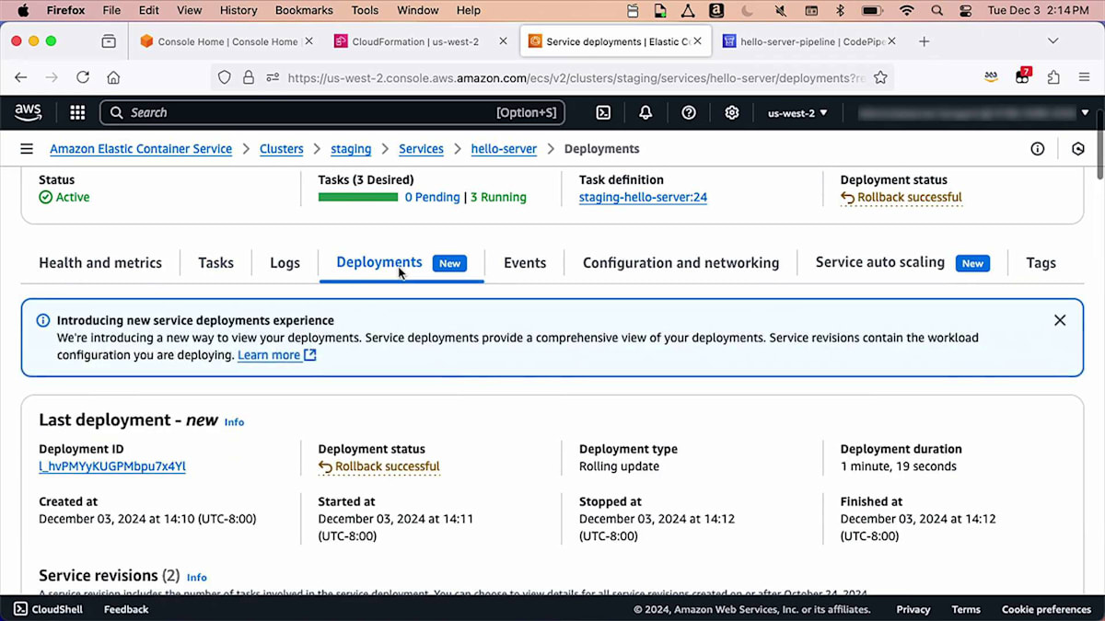Screen dimensions: 1105x621
Task: Open the notifications bell
Action: 646,112
